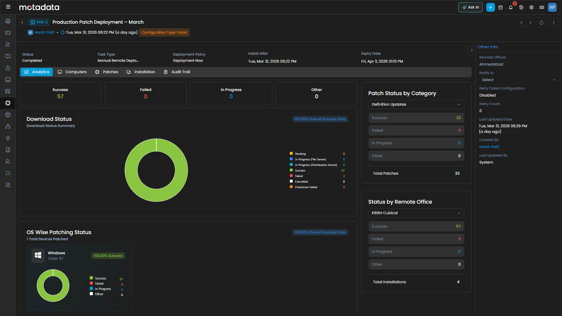Switch to the Patches tab

[107, 72]
